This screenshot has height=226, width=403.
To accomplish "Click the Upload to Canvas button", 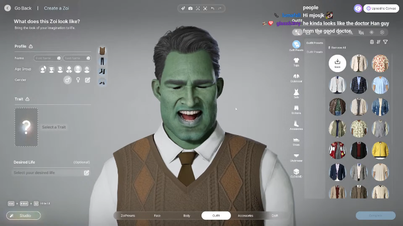I will point(380,8).
